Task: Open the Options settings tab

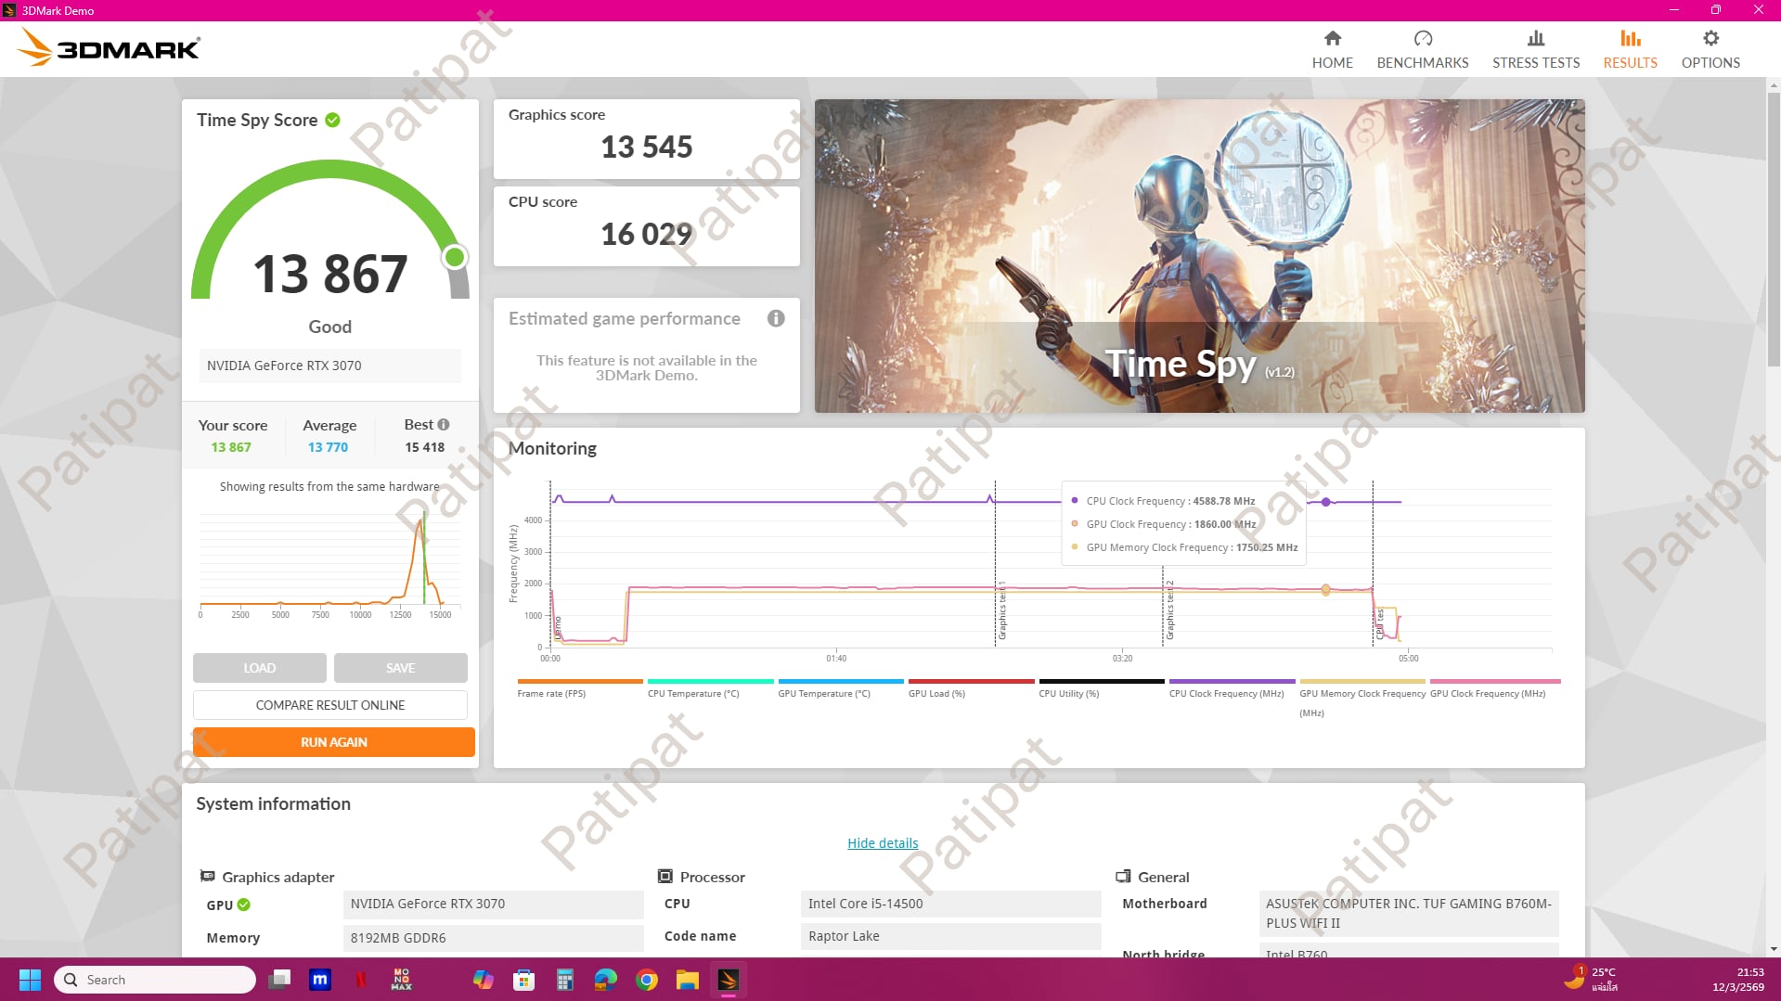Action: point(1710,49)
